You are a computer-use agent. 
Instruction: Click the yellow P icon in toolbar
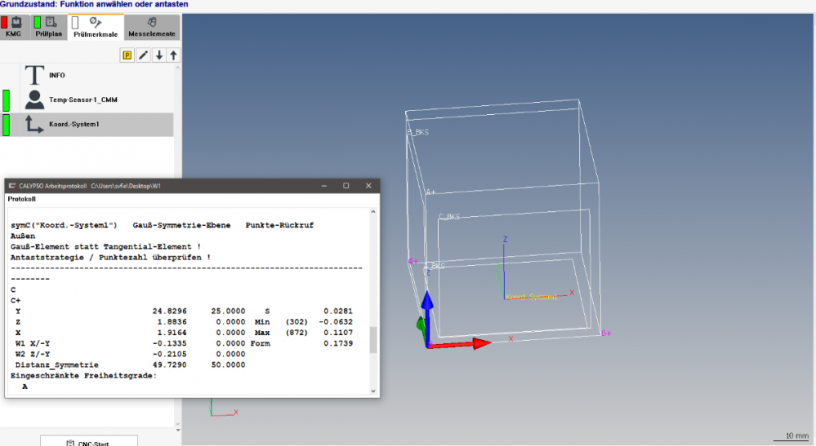click(127, 55)
